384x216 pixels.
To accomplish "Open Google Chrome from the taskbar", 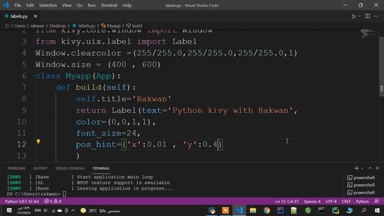I will (266, 211).
